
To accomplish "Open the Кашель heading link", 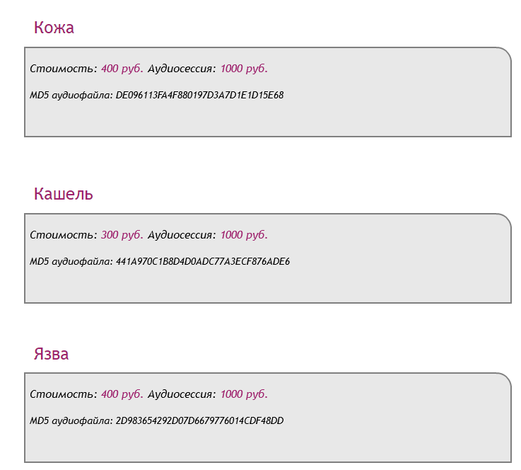I will point(63,194).
